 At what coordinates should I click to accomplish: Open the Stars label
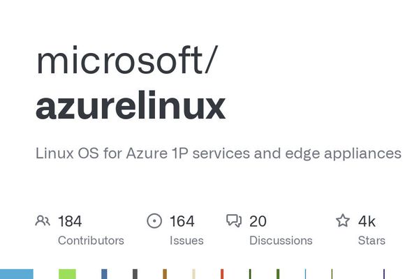point(371,241)
